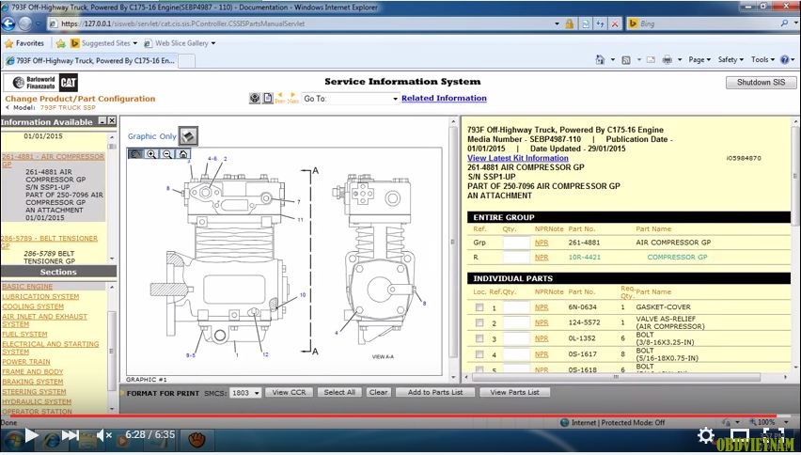Image resolution: width=801 pixels, height=455 pixels.
Task: Check the box for part 6N-0634 gasket-cover
Action: click(479, 308)
